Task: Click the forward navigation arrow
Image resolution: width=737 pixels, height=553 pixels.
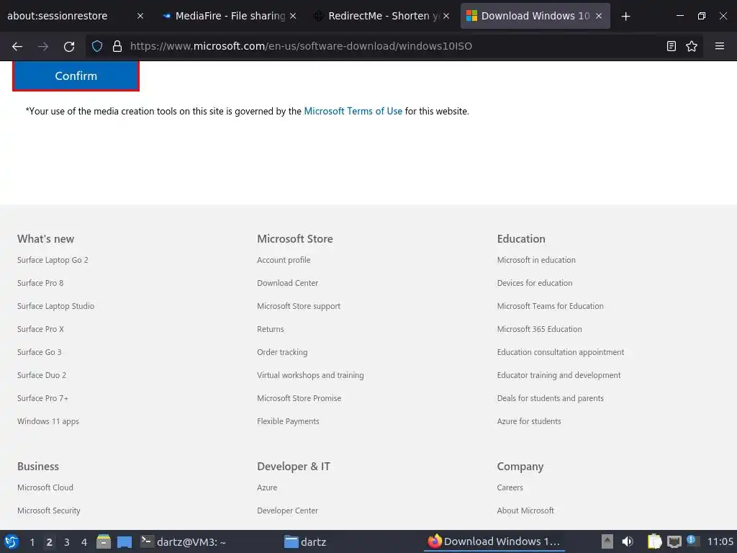Action: click(43, 46)
